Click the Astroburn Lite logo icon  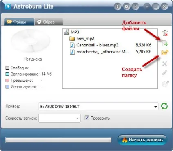pos(8,7)
